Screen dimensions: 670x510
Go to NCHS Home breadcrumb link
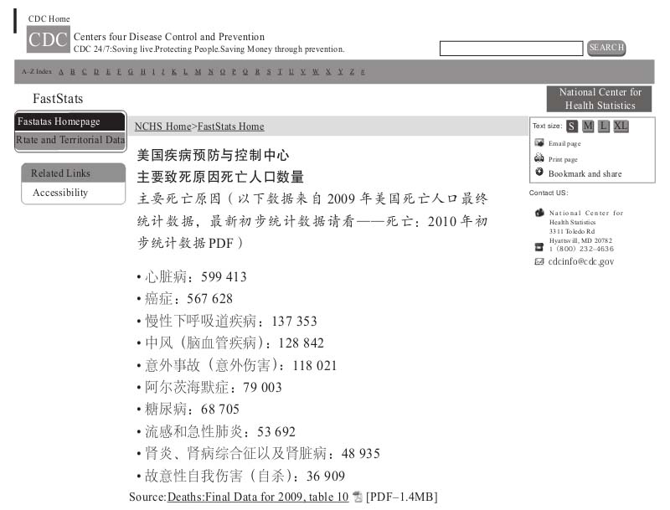coord(162,126)
